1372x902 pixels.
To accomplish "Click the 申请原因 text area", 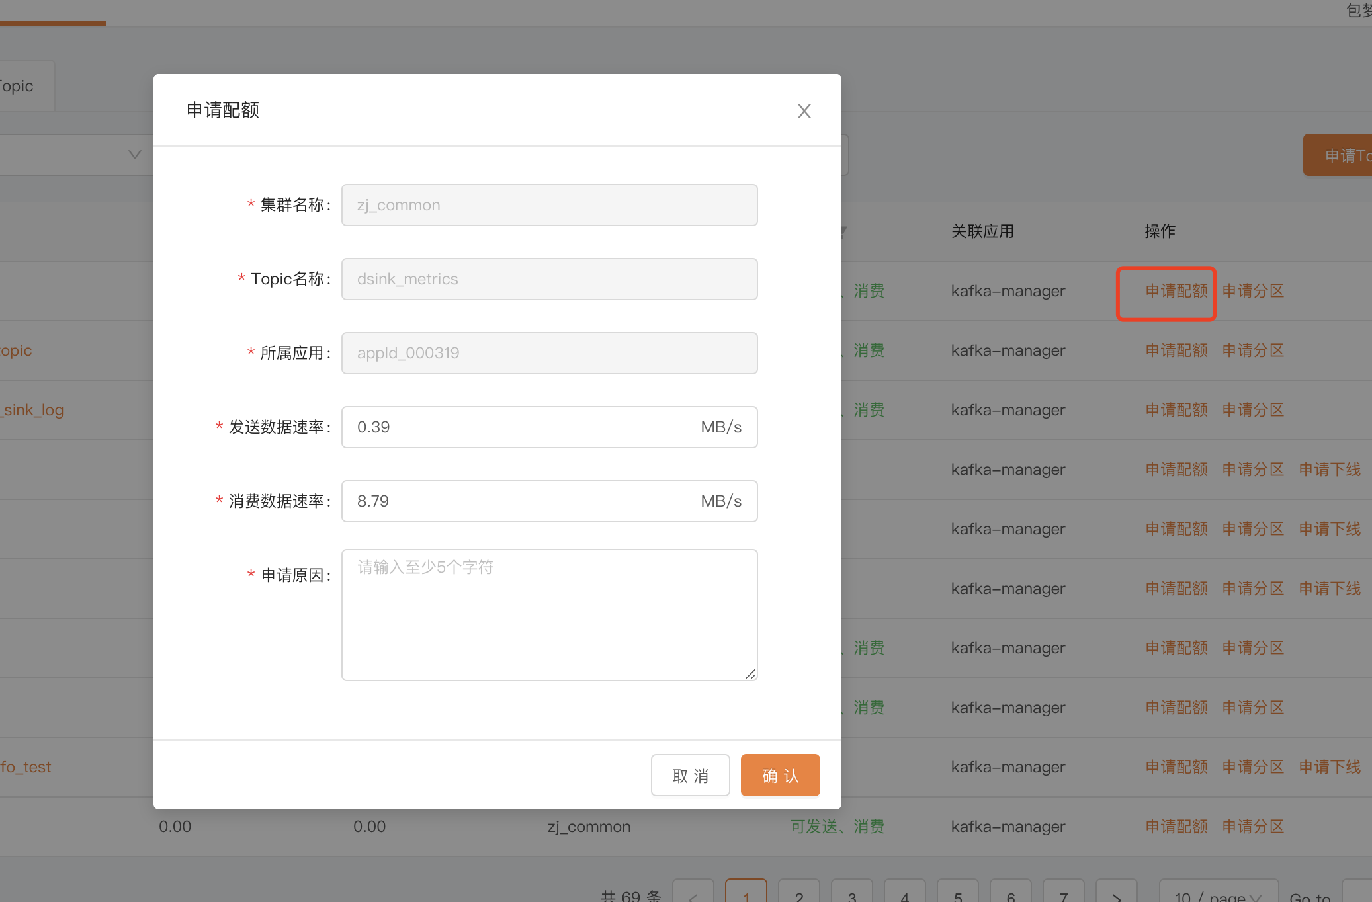I will click(x=549, y=614).
